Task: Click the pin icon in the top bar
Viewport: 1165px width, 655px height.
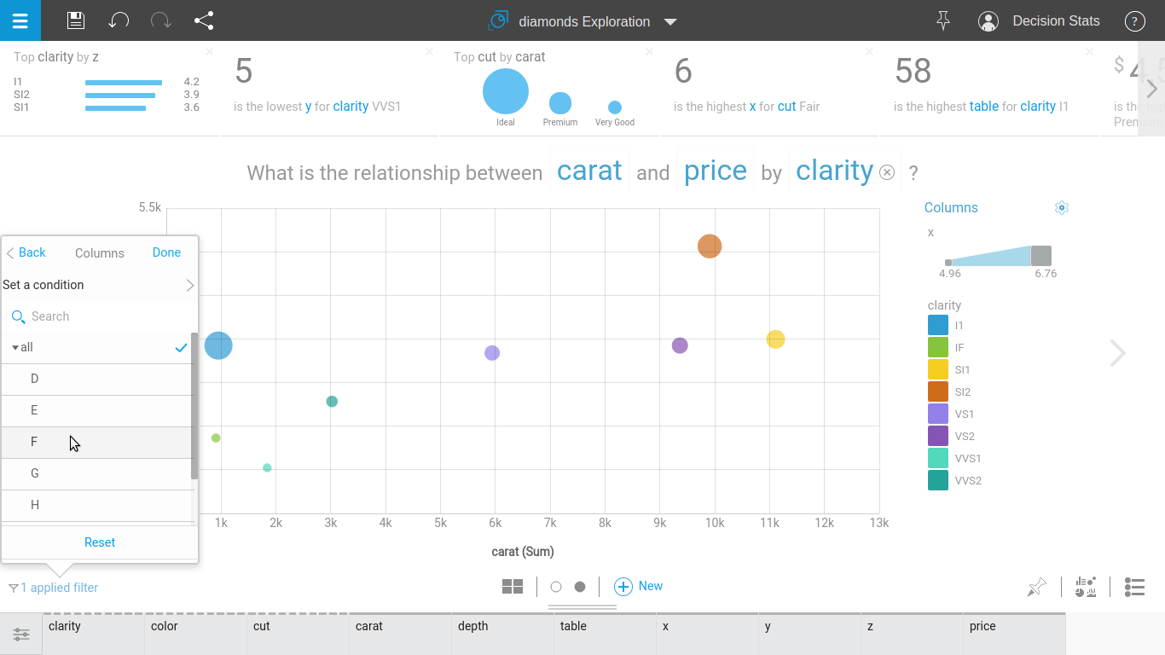Action: [942, 20]
